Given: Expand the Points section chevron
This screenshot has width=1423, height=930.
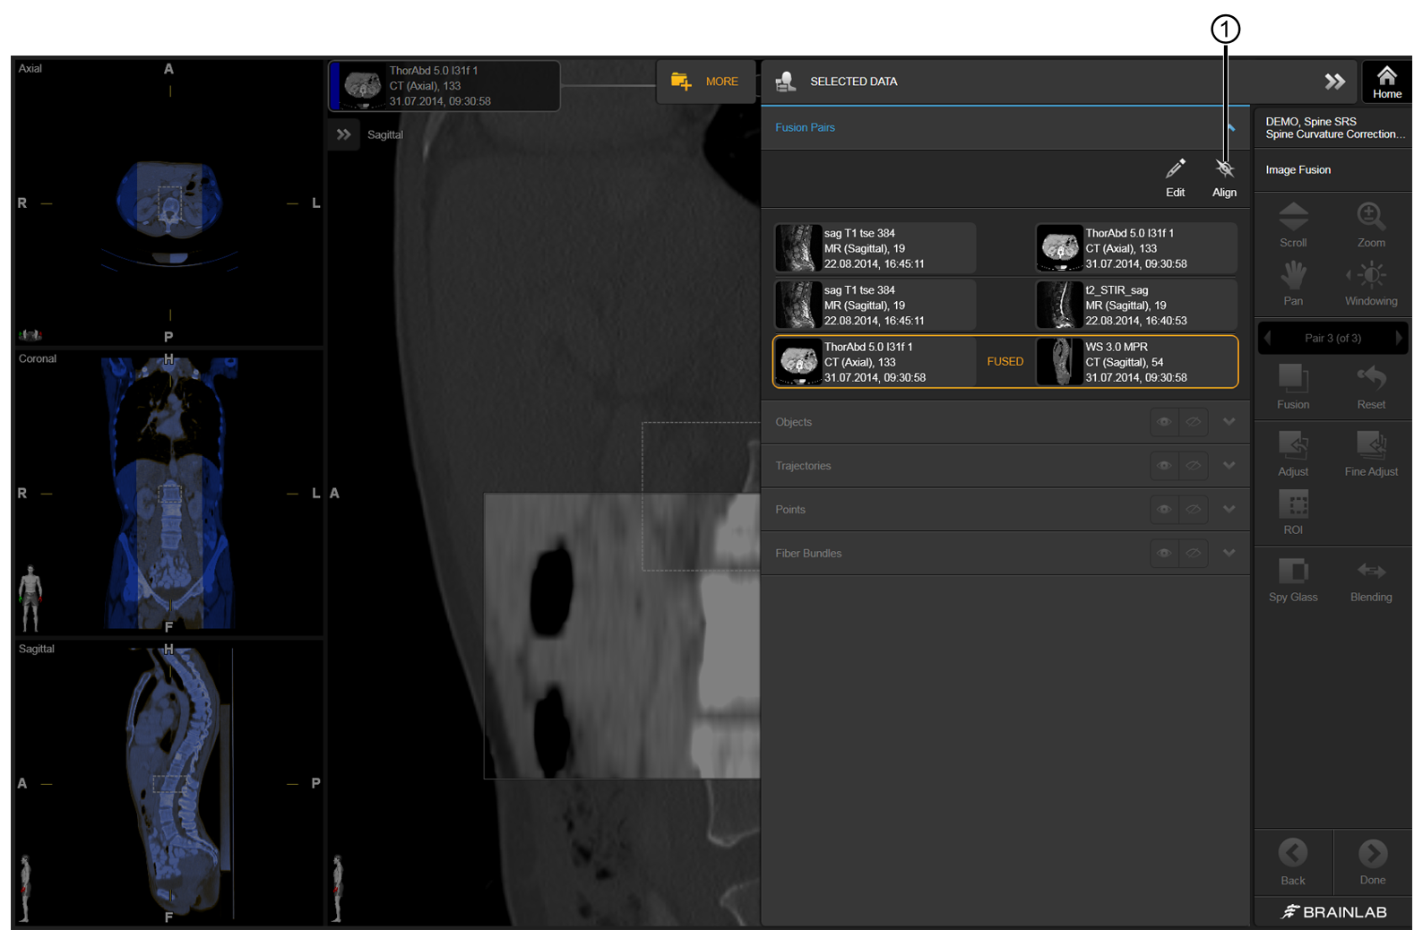Looking at the screenshot, I should point(1229,509).
